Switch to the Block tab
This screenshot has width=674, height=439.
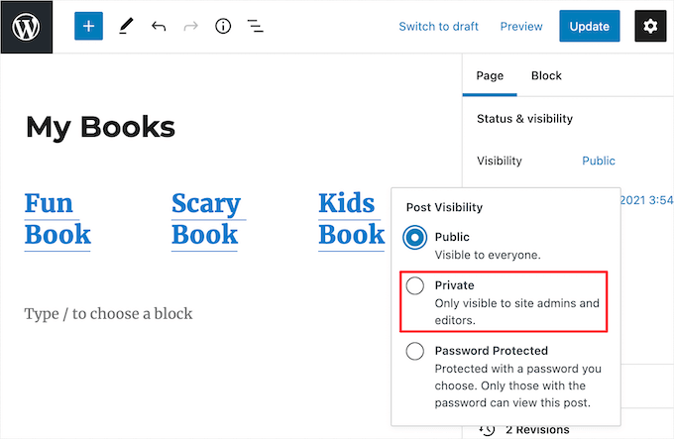click(546, 75)
